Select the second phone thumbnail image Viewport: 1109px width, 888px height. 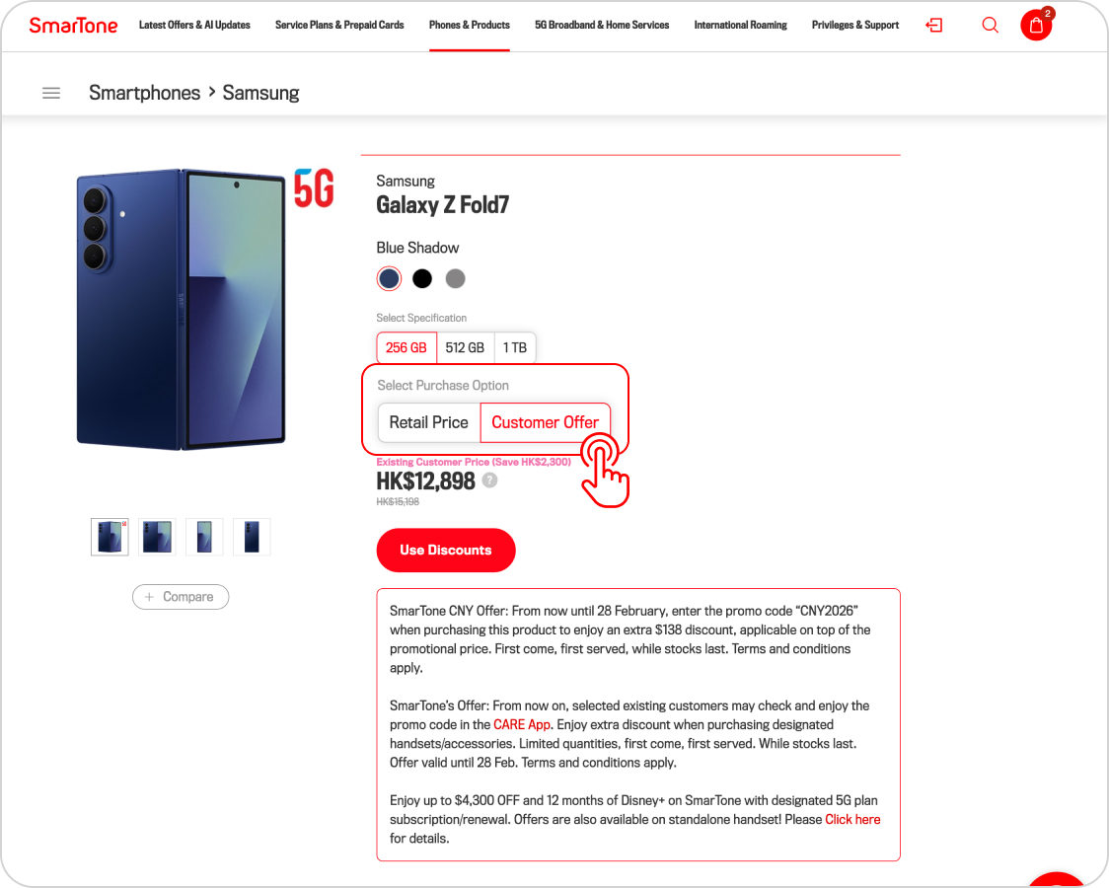tap(157, 537)
